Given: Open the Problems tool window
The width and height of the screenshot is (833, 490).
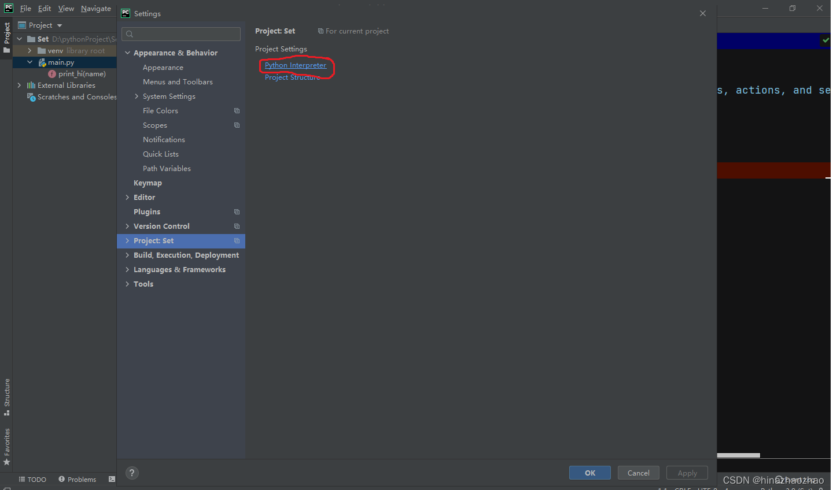Looking at the screenshot, I should click(x=78, y=480).
